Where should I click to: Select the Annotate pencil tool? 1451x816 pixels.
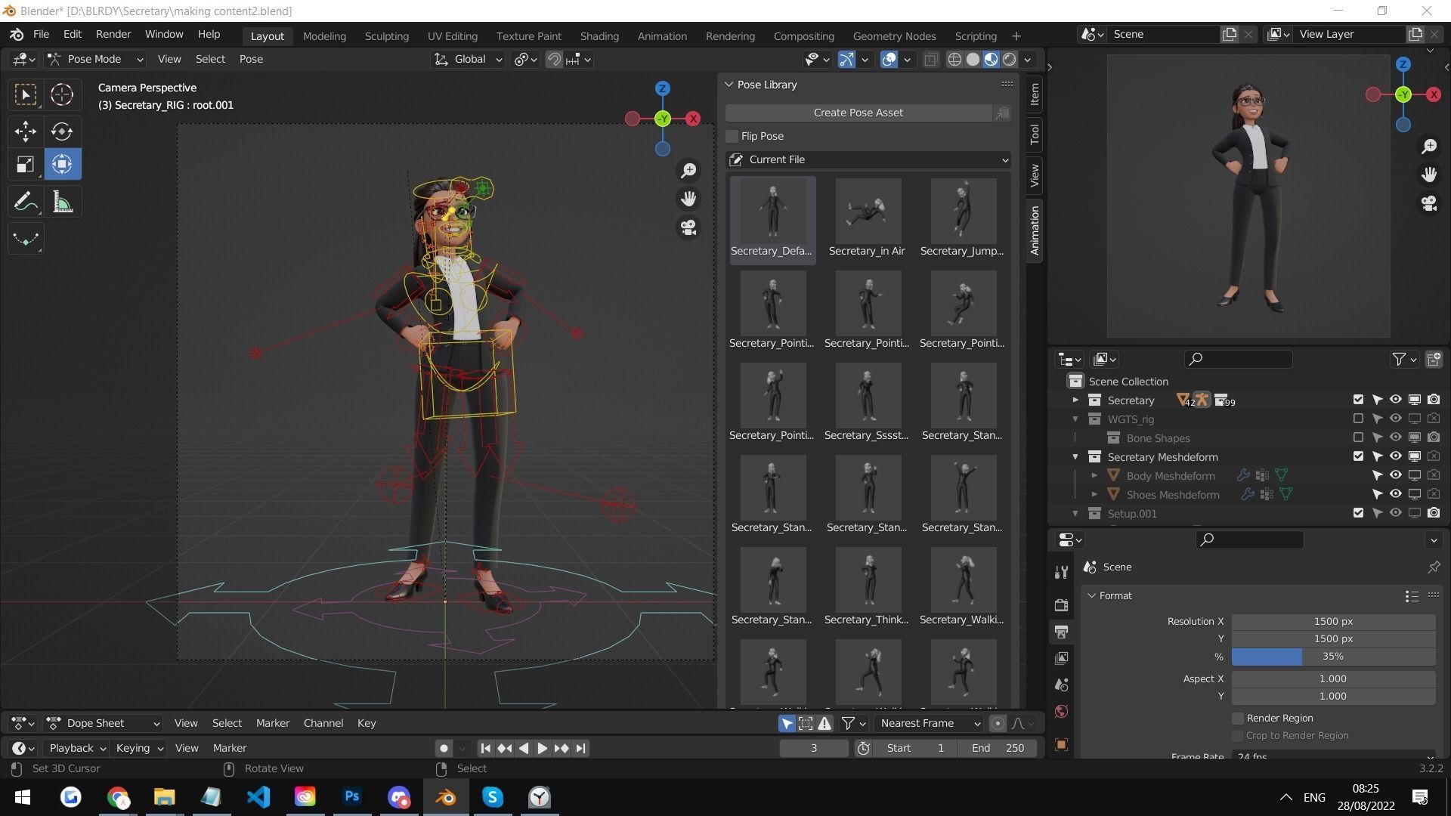[x=25, y=202]
